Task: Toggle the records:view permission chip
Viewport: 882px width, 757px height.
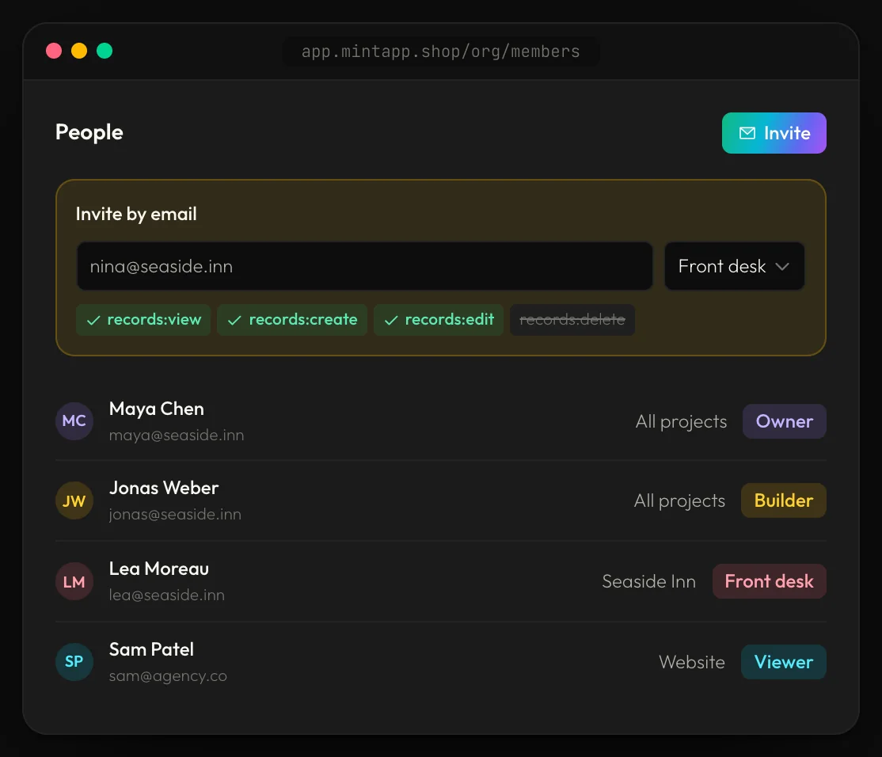Action: tap(143, 320)
